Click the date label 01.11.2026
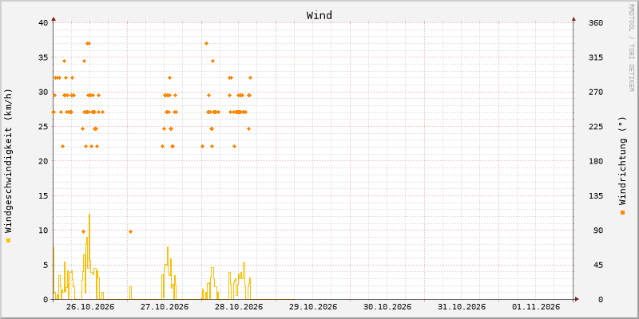Screen dimensions: 639x319 click(536, 307)
